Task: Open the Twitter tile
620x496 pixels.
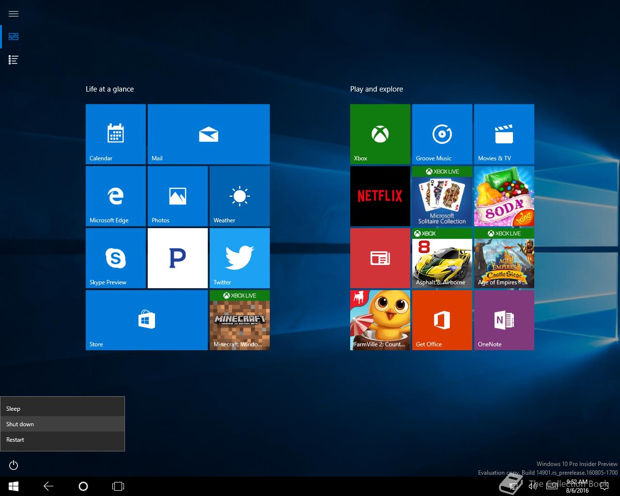Action: tap(240, 258)
